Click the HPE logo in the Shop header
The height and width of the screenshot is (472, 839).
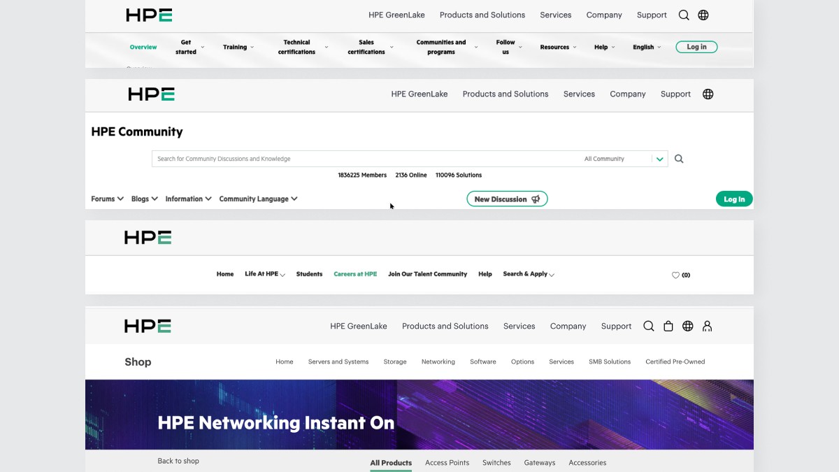pyautogui.click(x=147, y=326)
